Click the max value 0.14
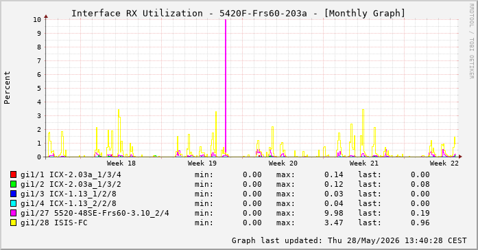The width and height of the screenshot is (478, 250). tap(334, 174)
